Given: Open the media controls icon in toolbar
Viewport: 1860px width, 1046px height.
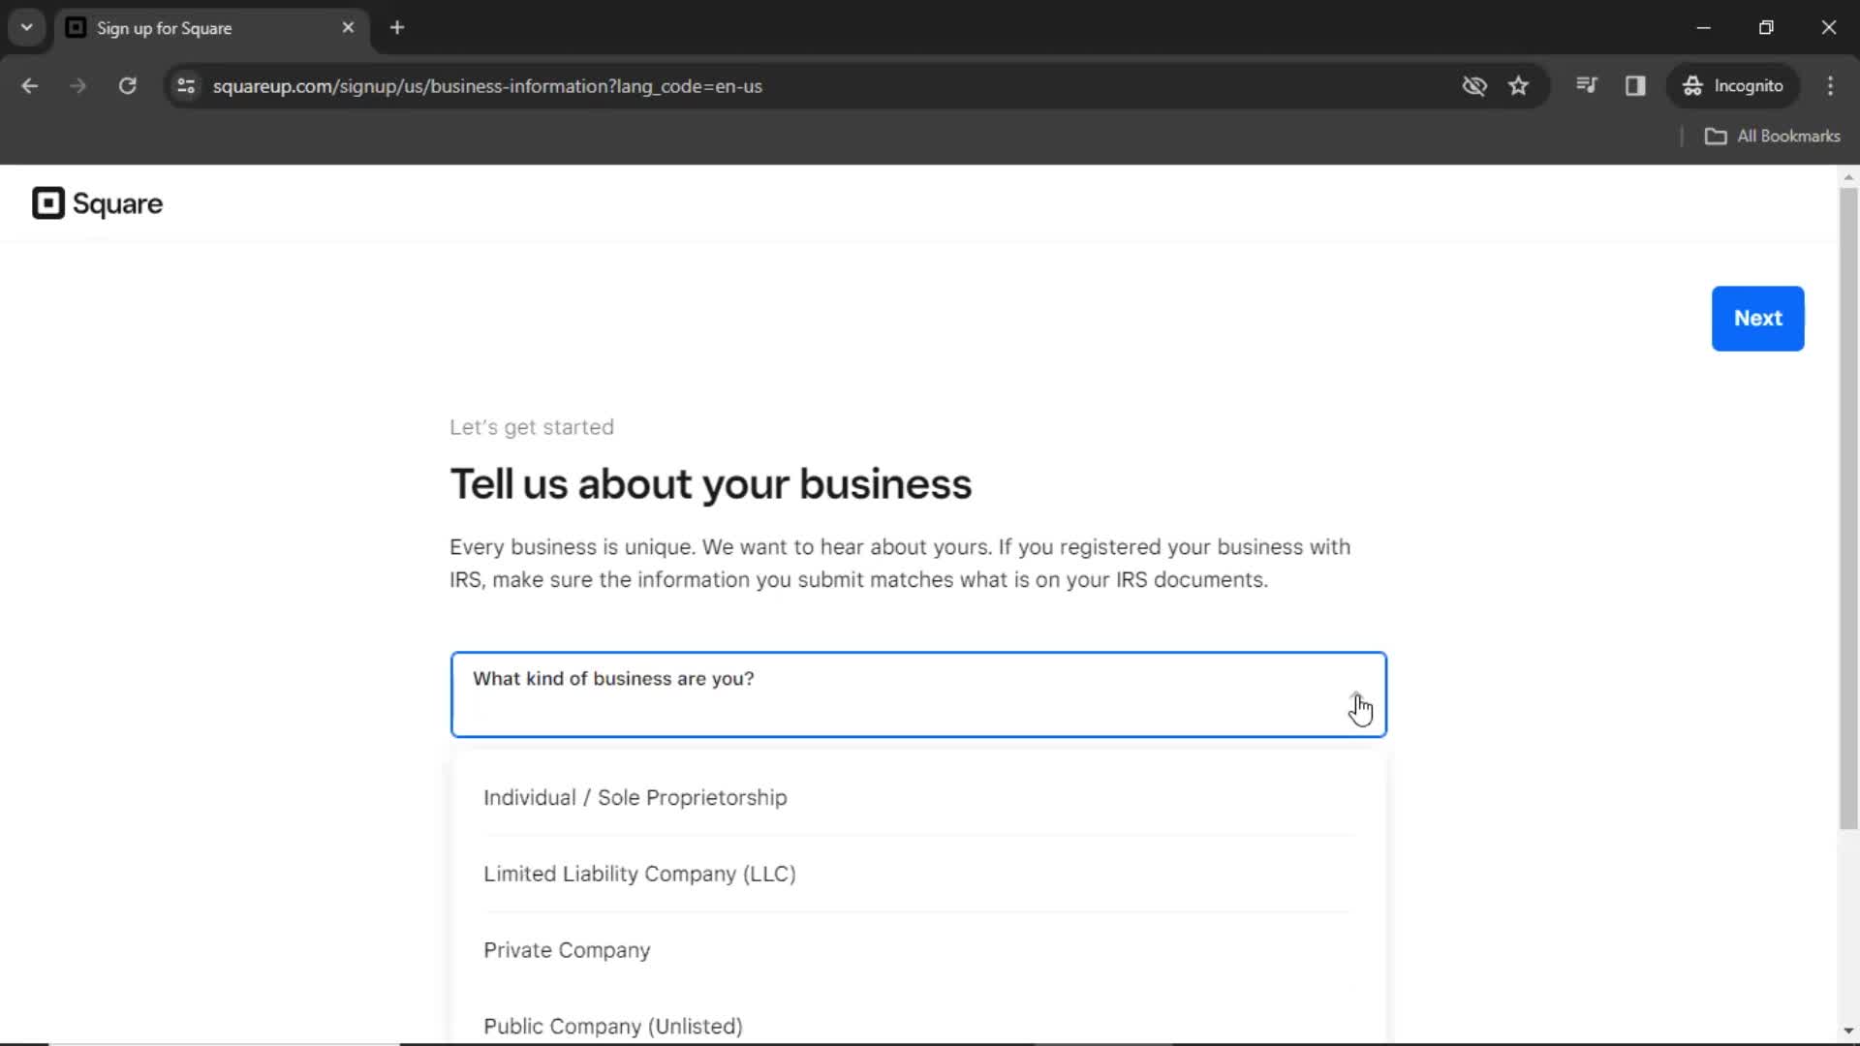Looking at the screenshot, I should (1587, 85).
